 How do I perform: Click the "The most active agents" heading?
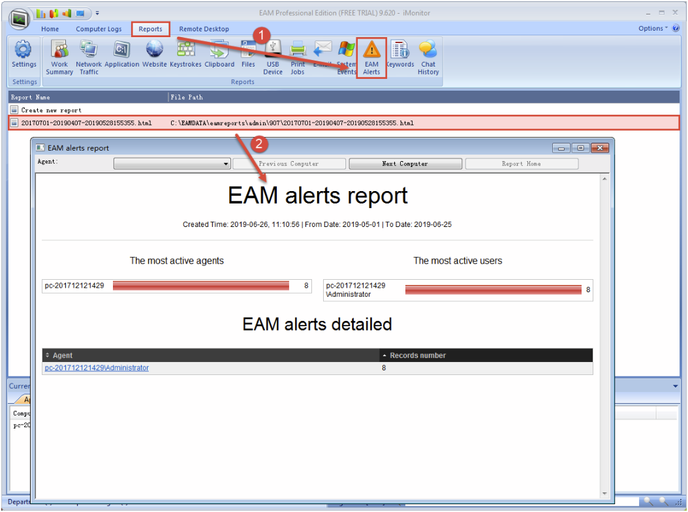tap(177, 261)
